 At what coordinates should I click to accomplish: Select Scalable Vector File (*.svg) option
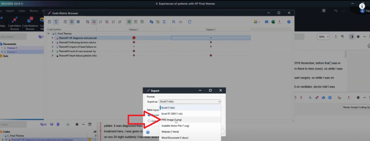point(176,126)
